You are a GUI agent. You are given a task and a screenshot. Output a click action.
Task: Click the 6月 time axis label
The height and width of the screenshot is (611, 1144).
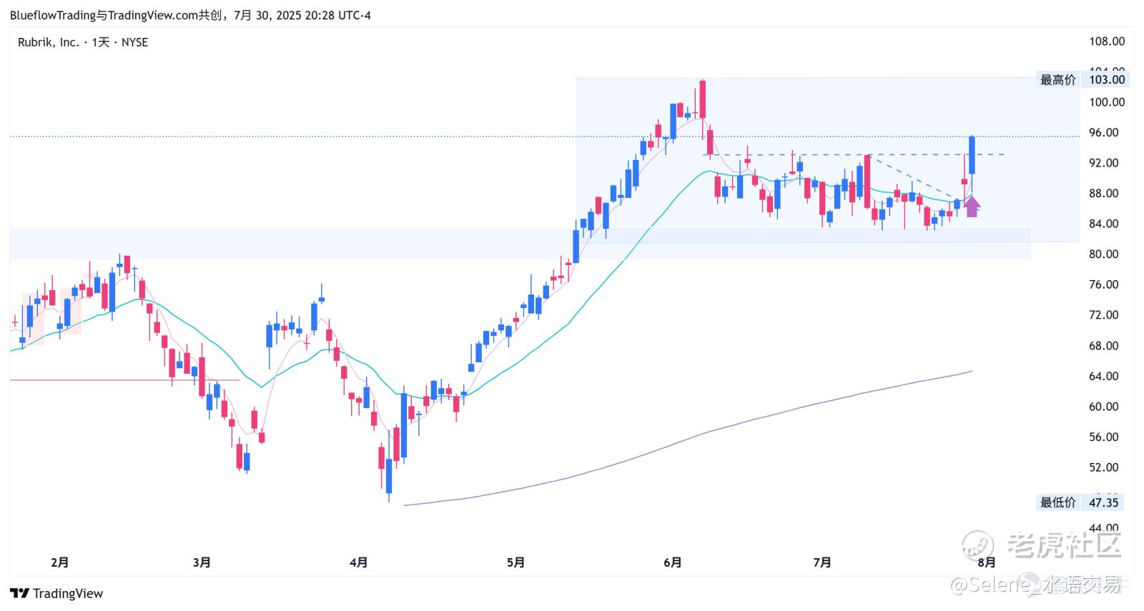click(x=672, y=562)
